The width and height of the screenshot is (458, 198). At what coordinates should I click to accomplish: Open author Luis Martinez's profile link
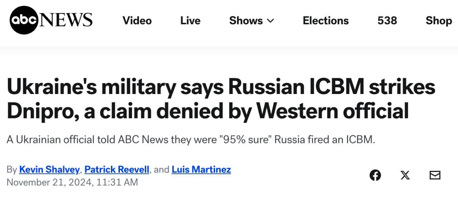201,169
